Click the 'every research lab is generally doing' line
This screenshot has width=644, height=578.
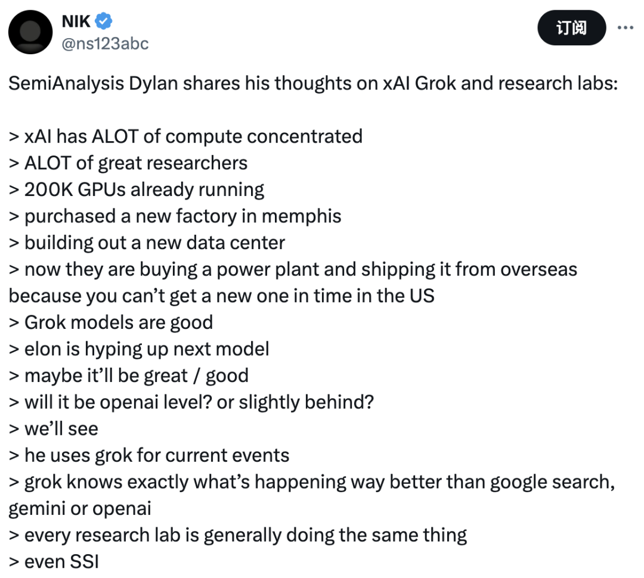coord(238,535)
